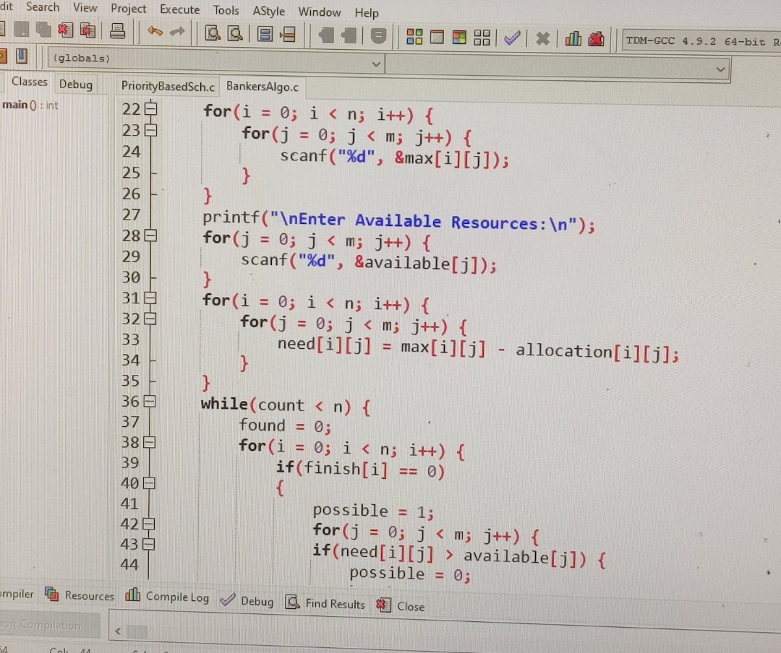This screenshot has width=781, height=653.
Task: Collapse the fold at line 22
Action: (151, 108)
